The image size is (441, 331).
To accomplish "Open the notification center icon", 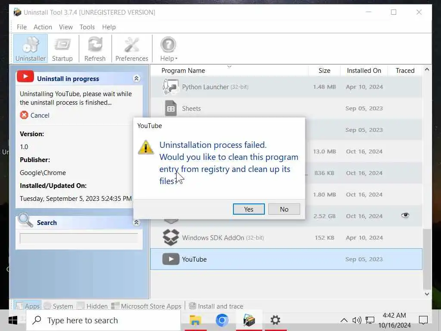I will pos(423,320).
